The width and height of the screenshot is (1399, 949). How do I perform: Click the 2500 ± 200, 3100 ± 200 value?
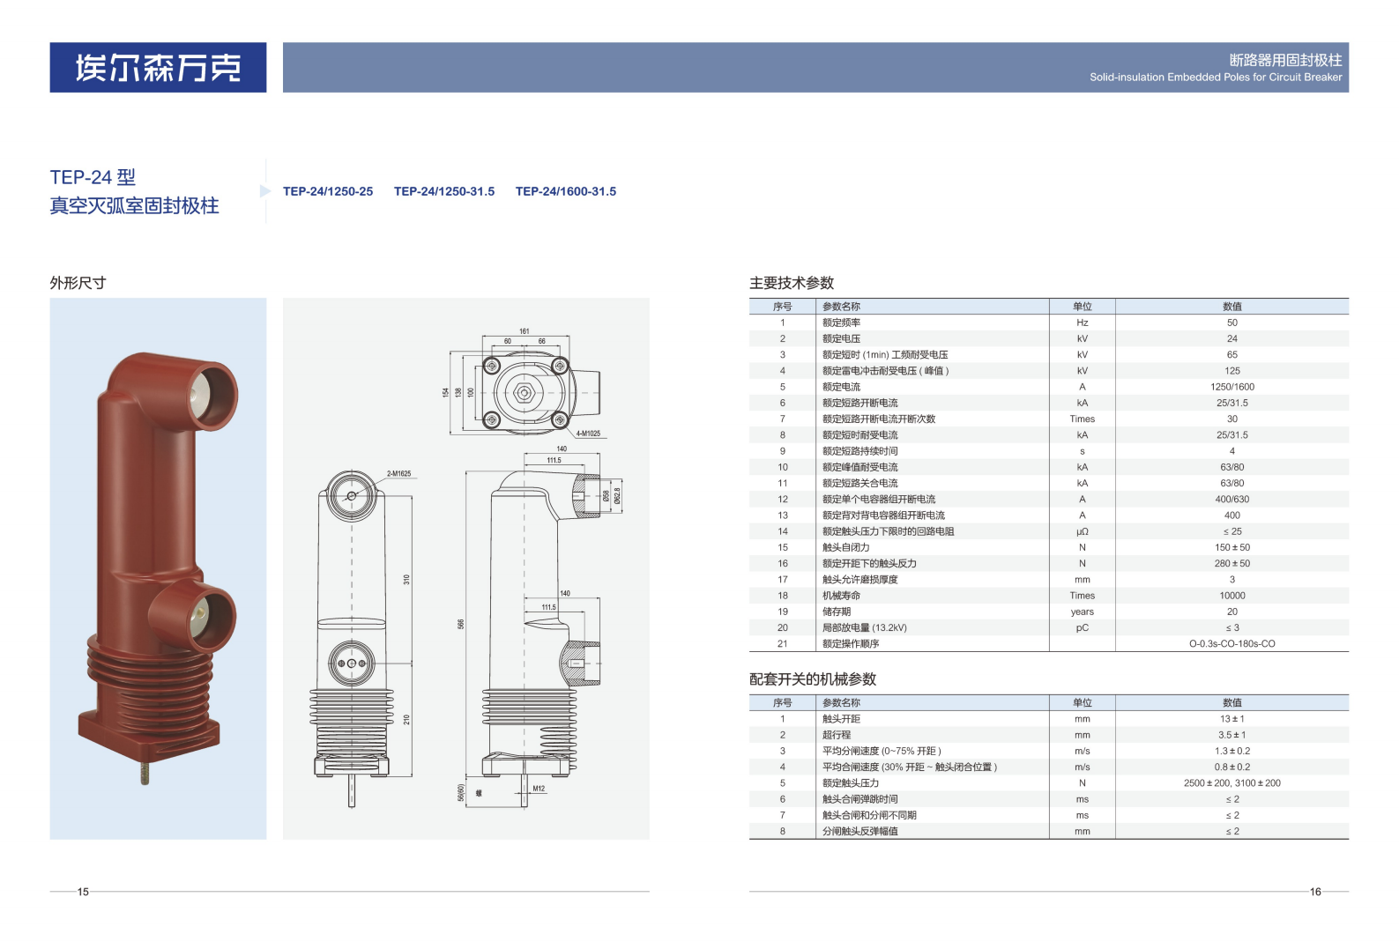(1232, 783)
